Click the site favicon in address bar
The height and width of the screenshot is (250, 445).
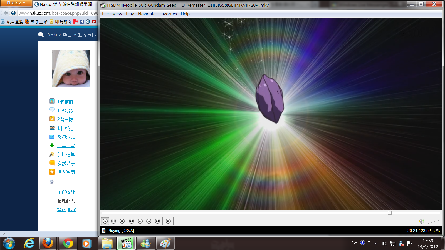pyautogui.click(x=13, y=13)
